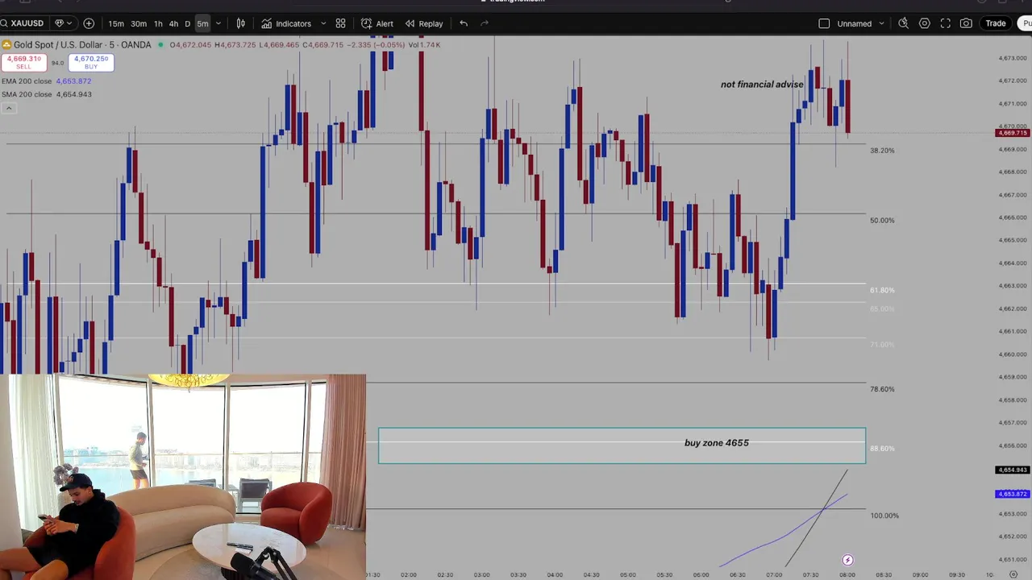Select the 38.20% Fibonacci level label
The width and height of the screenshot is (1032, 580).
(882, 151)
